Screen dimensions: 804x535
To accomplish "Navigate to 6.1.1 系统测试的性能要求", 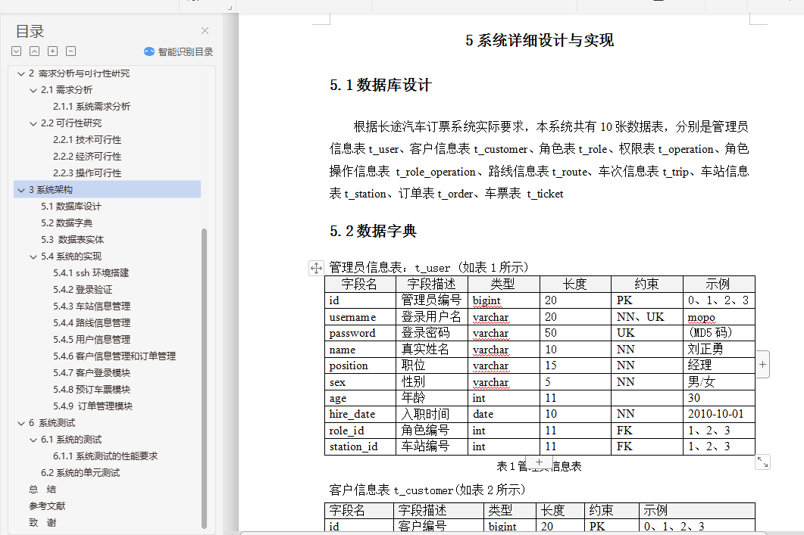I will click(x=105, y=456).
